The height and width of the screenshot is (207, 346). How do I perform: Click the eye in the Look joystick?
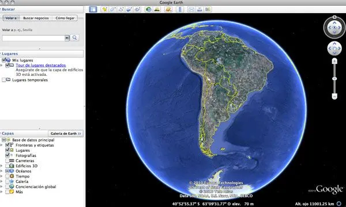click(334, 28)
